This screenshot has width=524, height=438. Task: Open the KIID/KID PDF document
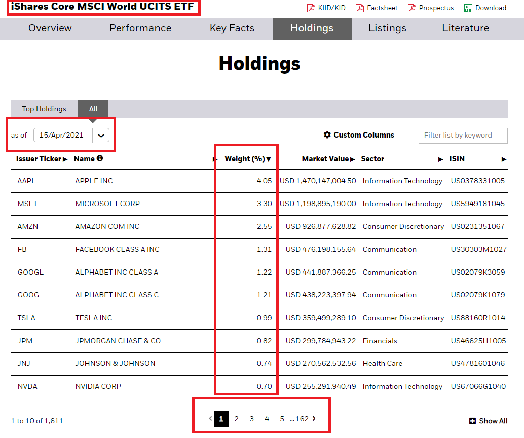[x=326, y=8]
